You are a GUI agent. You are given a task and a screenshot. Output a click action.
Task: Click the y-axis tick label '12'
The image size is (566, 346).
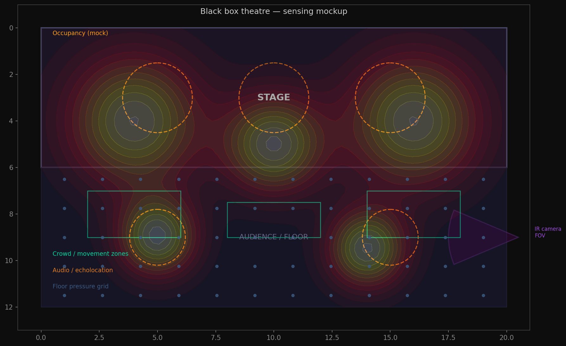point(9,307)
